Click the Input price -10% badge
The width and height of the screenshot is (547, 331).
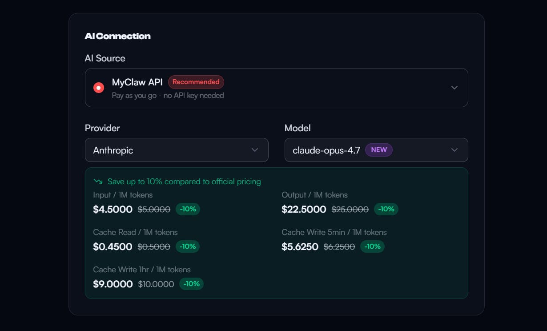point(188,209)
